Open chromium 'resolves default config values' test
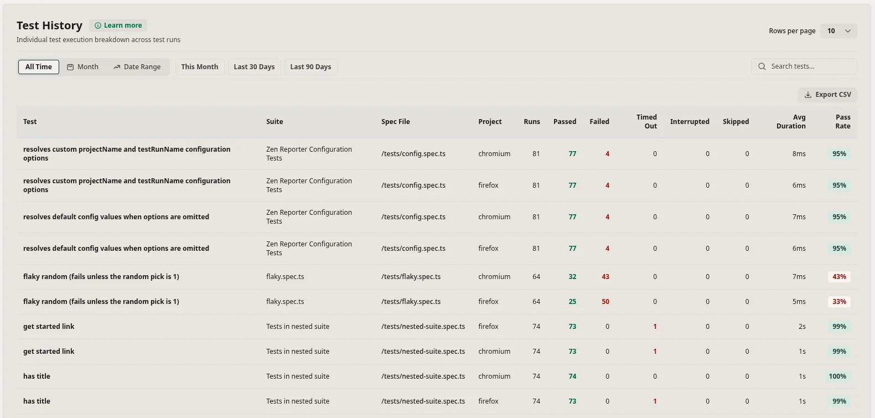875x418 pixels. pyautogui.click(x=116, y=217)
